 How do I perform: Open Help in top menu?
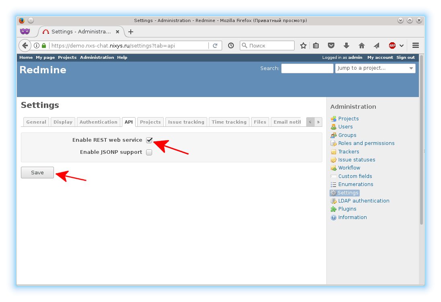(122, 58)
